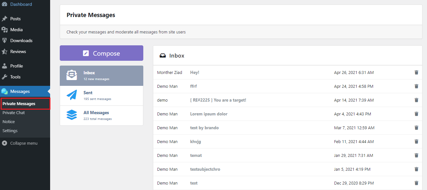Select the Profile person icon

tap(5, 66)
